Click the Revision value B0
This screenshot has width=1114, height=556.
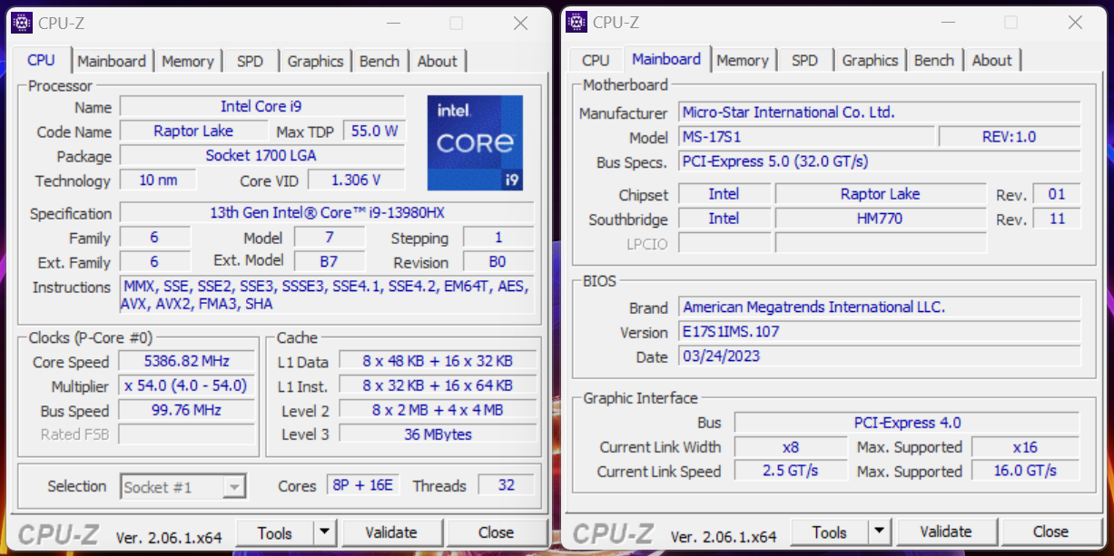498,261
